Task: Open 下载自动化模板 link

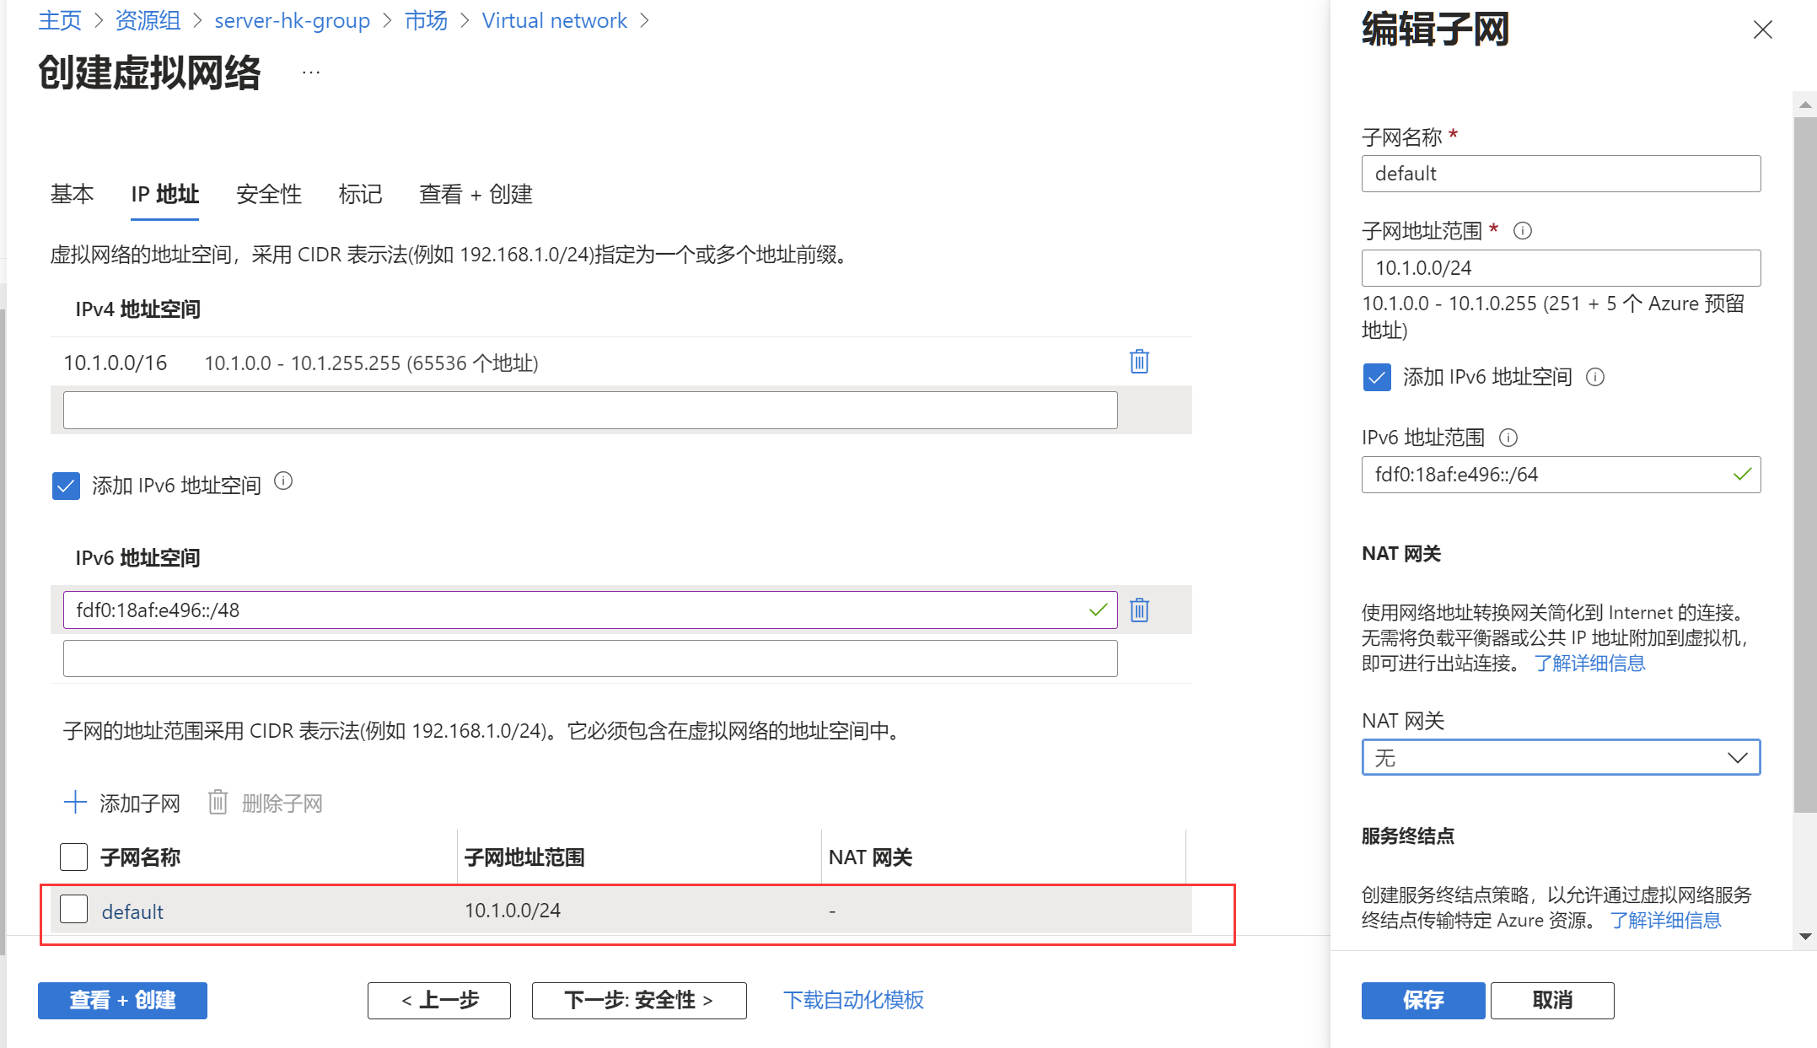Action: [x=853, y=1000]
